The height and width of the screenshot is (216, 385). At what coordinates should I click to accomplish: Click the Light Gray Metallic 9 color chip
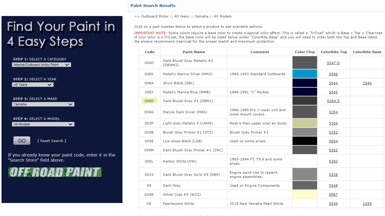coord(305,123)
